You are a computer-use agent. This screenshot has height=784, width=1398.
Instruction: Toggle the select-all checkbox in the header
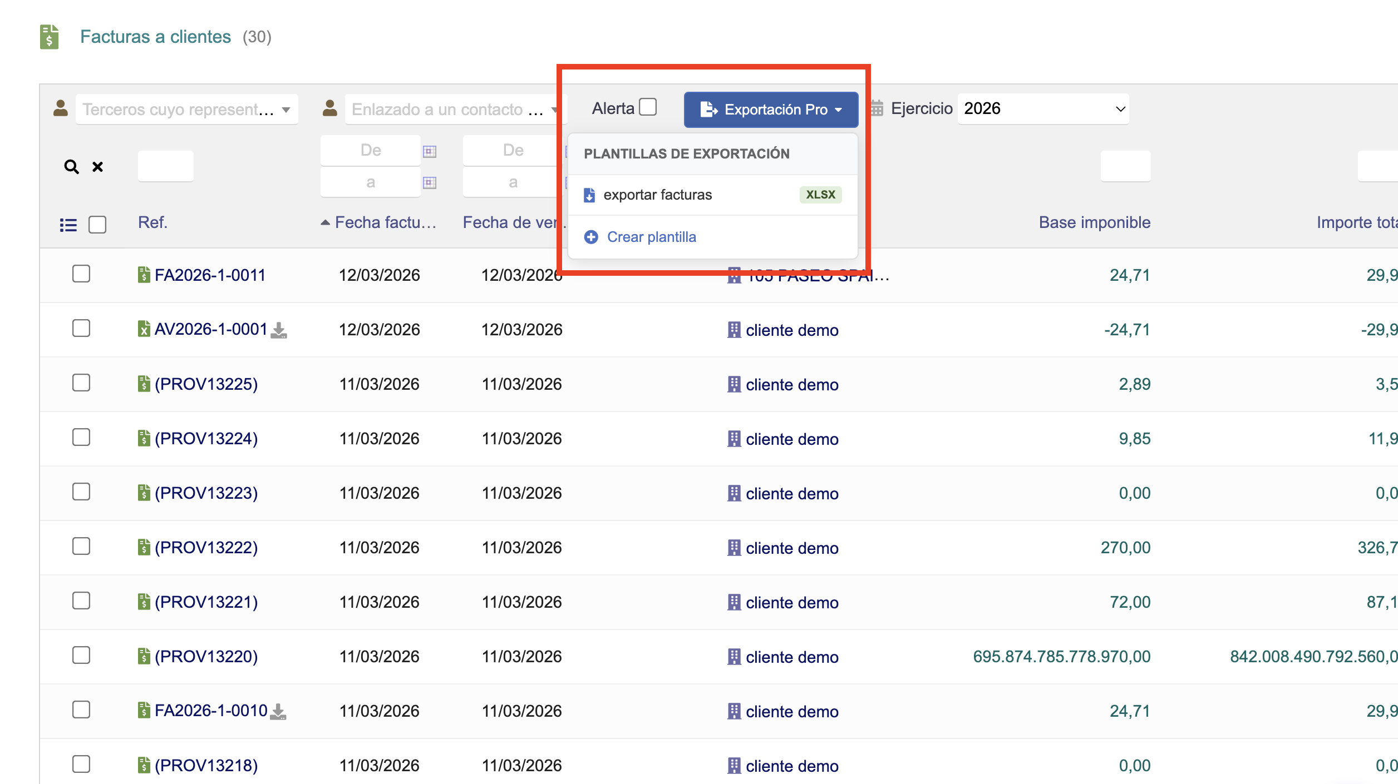tap(97, 225)
